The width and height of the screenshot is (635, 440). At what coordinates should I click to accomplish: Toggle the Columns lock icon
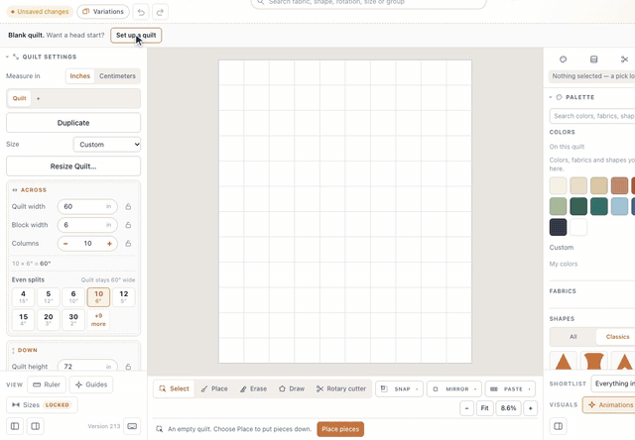click(128, 244)
